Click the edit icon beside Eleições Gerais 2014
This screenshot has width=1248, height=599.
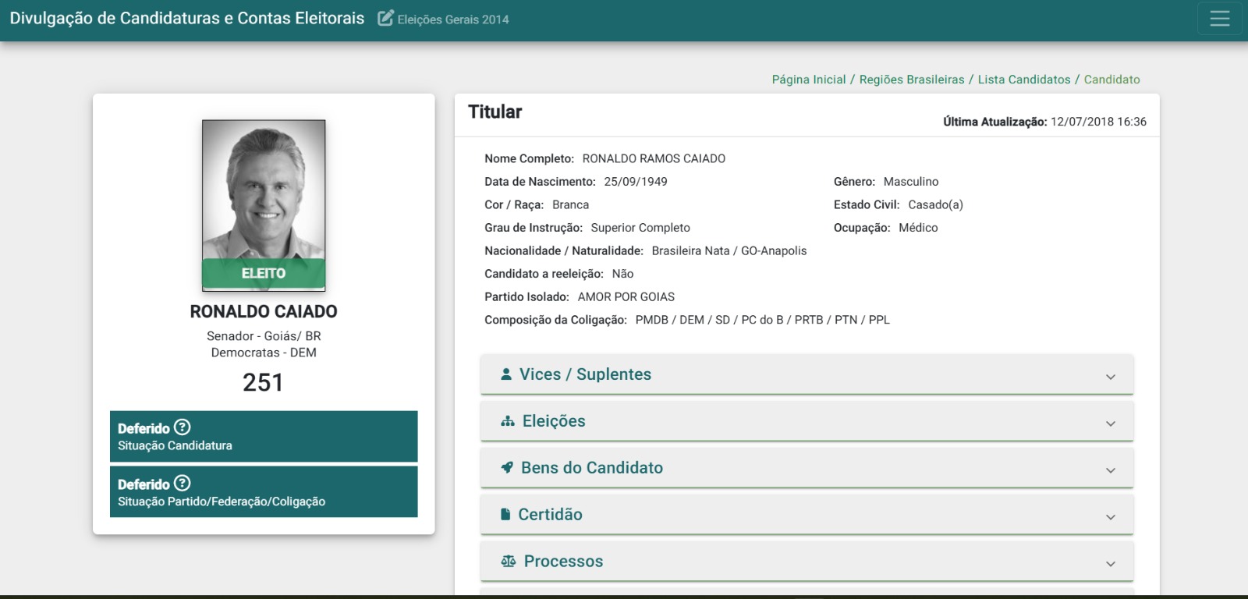pyautogui.click(x=385, y=18)
